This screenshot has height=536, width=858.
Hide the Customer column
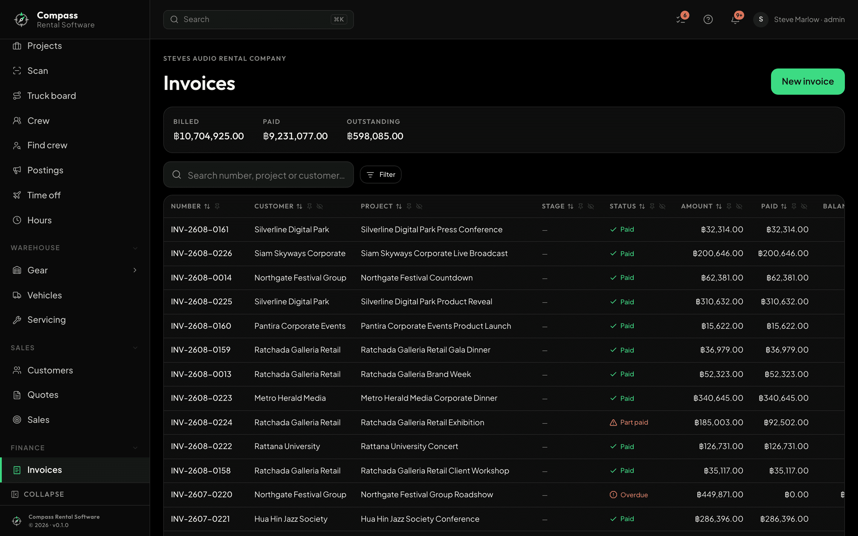point(320,206)
